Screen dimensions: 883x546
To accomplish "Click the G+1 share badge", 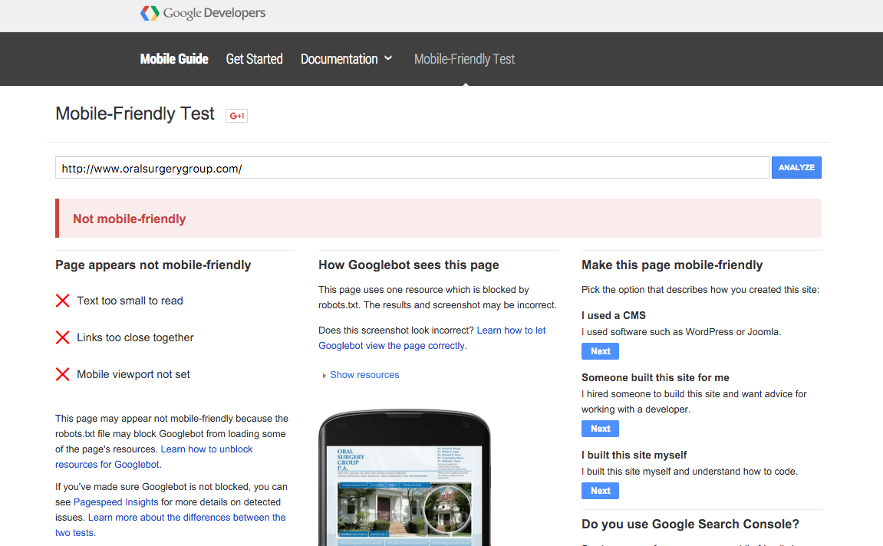I will pyautogui.click(x=236, y=115).
